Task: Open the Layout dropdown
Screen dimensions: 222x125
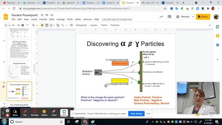Action: click(x=94, y=25)
